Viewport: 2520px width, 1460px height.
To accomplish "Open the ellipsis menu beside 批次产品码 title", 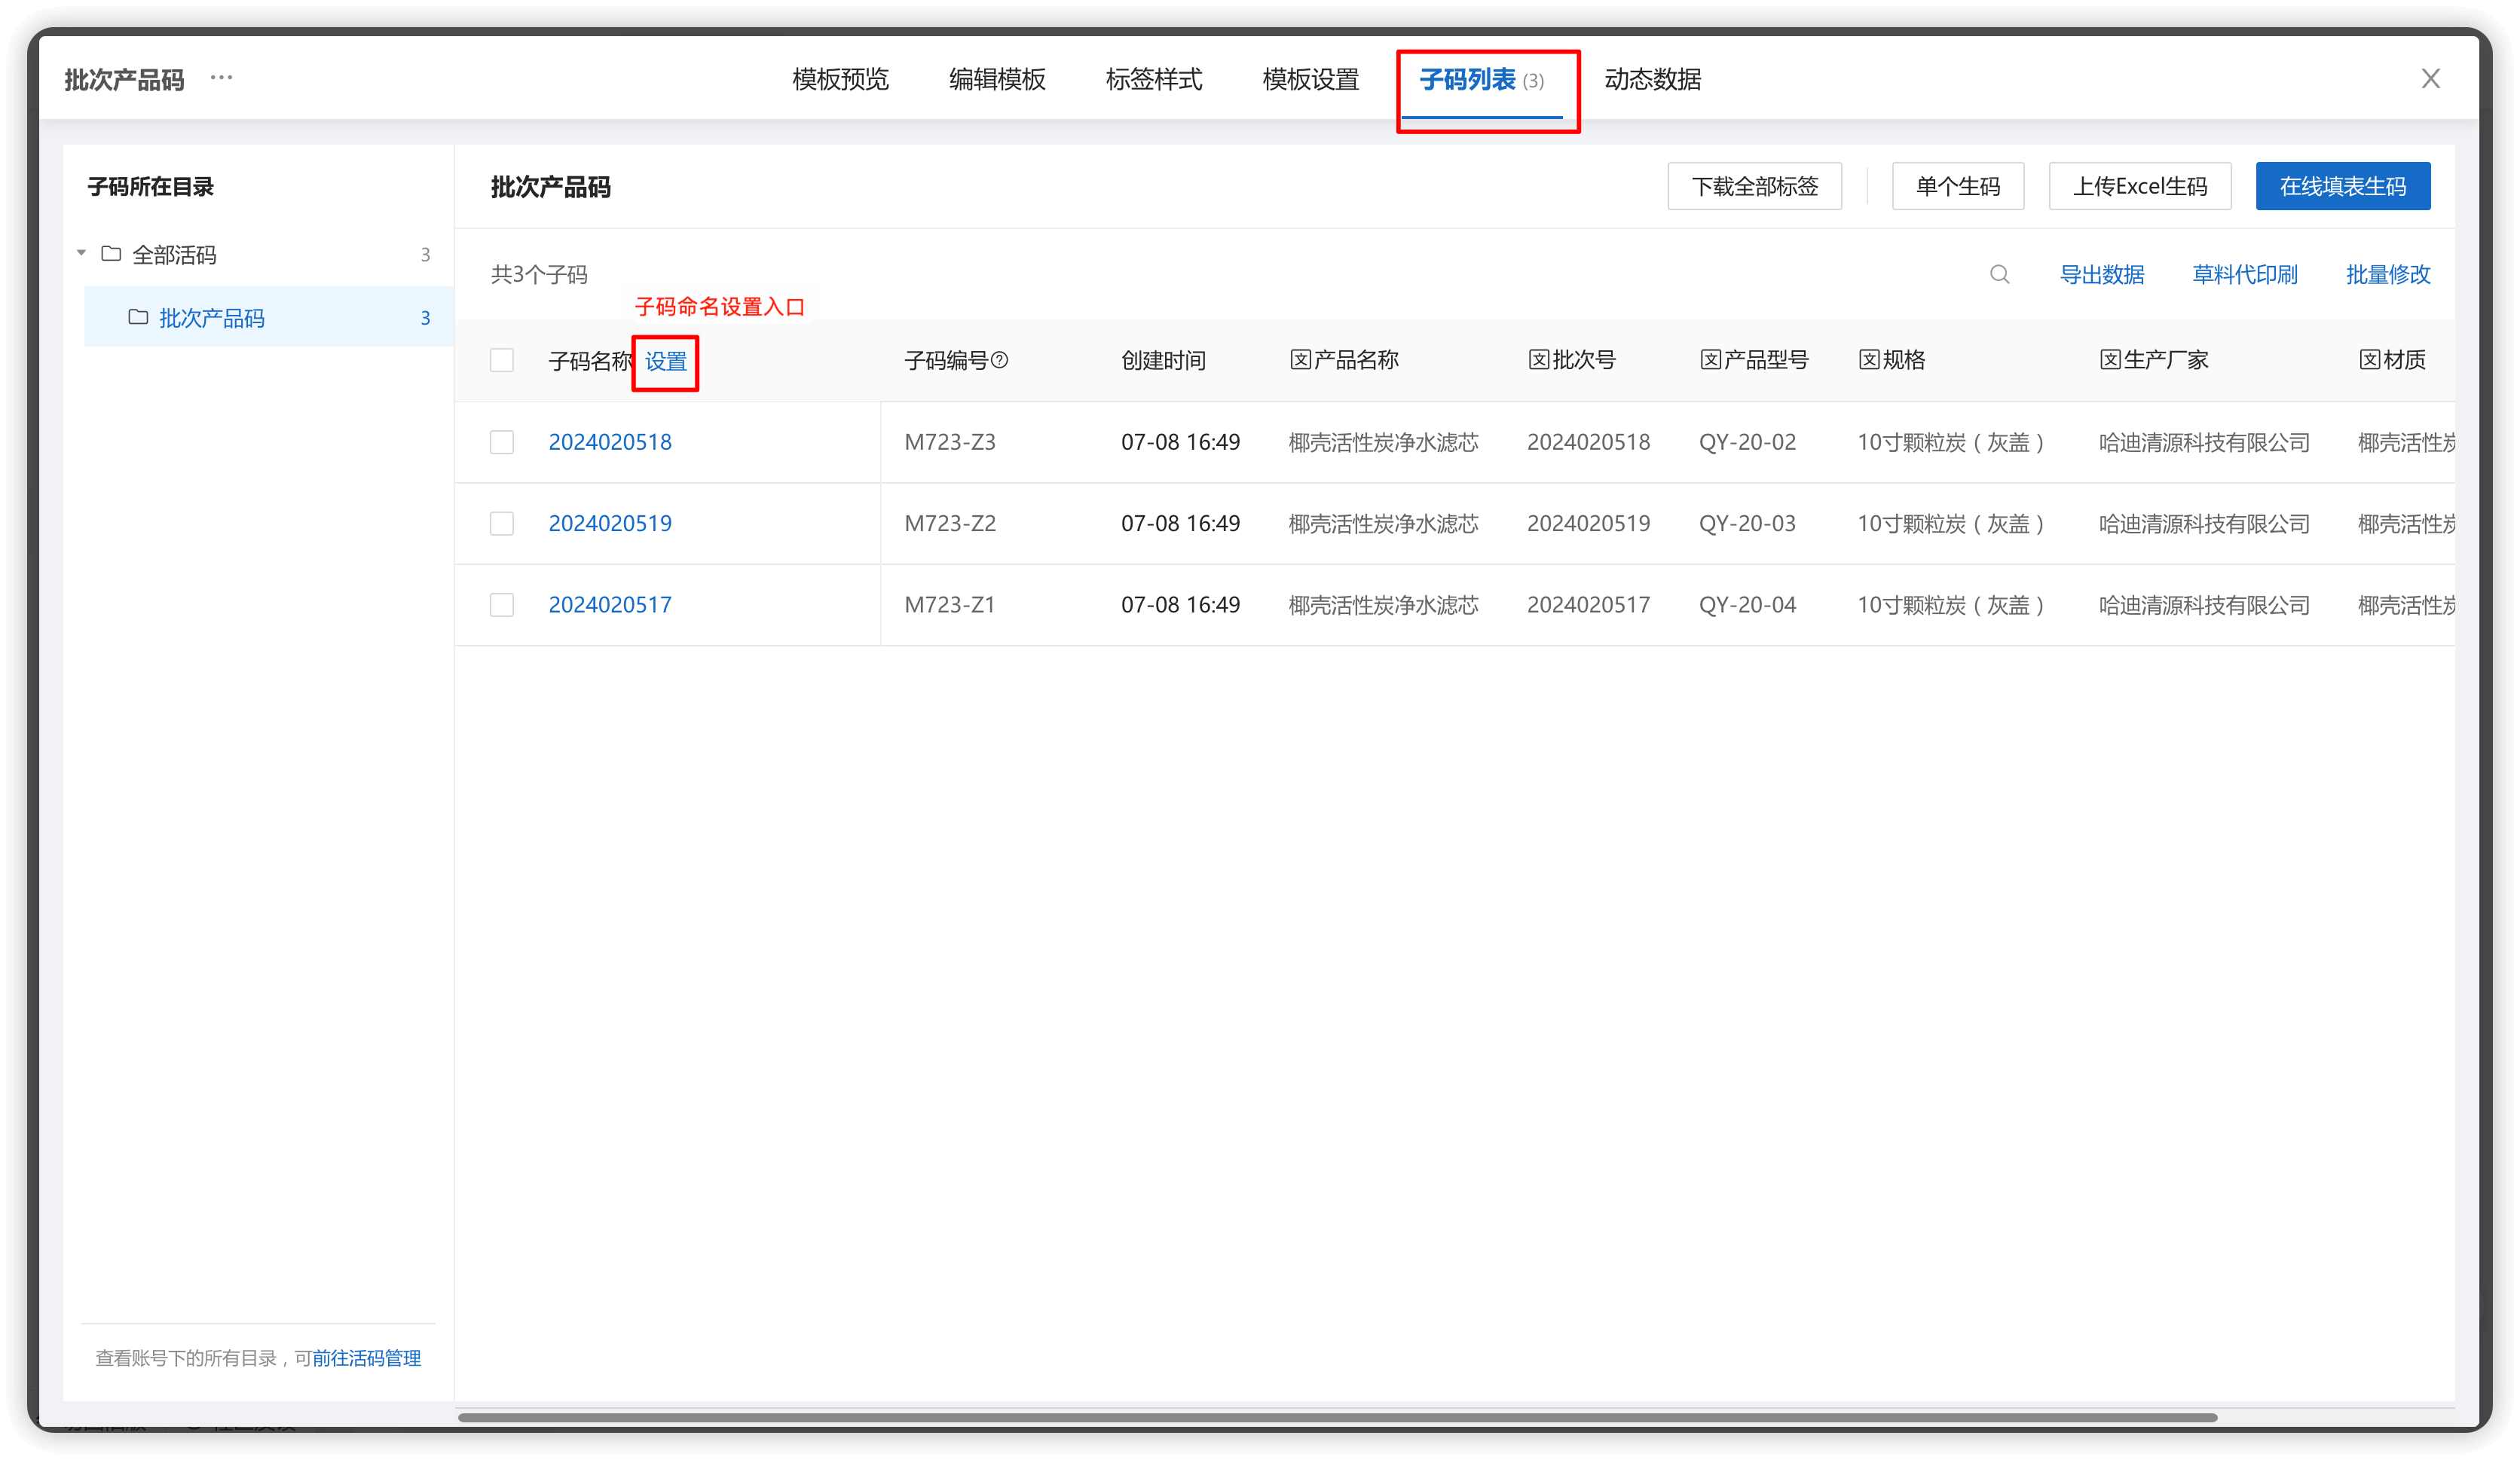I will pyautogui.click(x=222, y=78).
